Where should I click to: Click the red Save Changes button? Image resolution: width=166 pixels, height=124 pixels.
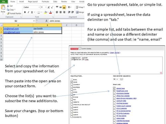point(74,49)
